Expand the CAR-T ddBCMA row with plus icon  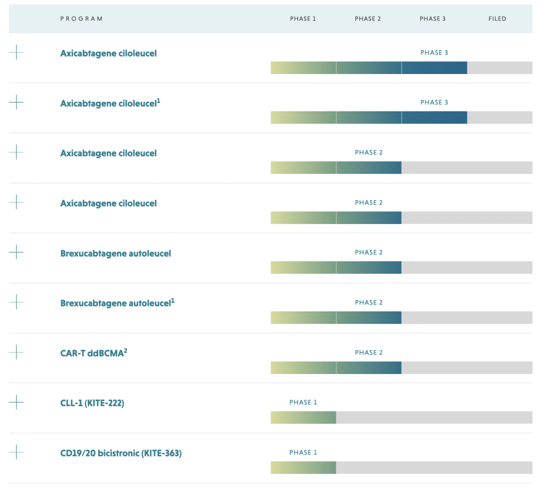point(16,352)
